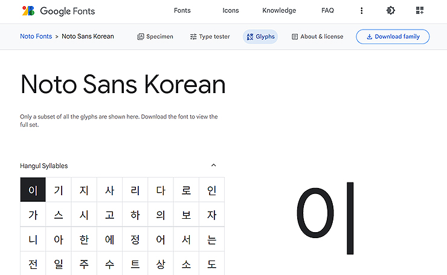Select the 니 glyph cell
This screenshot has width=447, height=275.
coord(33,239)
